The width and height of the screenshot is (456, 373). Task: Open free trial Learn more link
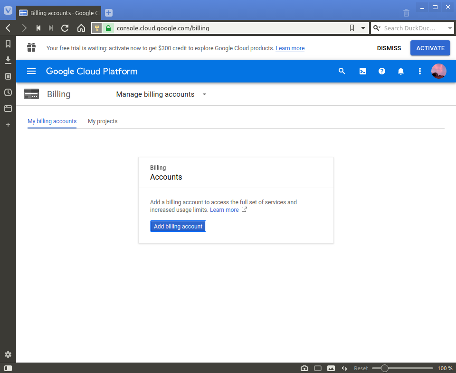point(290,48)
